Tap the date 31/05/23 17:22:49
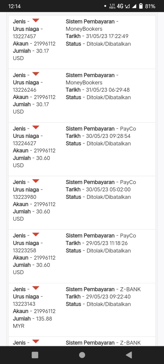This screenshot has height=364, width=164. click(x=107, y=36)
